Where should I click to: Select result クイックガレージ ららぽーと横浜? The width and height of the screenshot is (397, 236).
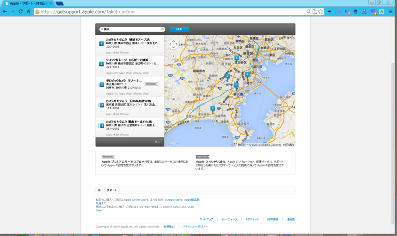(130, 66)
